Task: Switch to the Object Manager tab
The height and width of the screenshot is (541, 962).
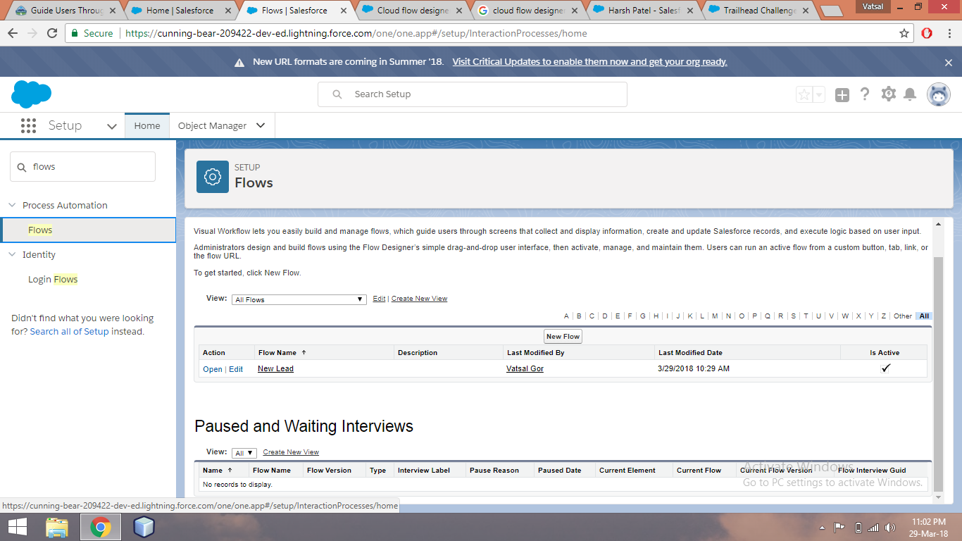Action: point(212,125)
